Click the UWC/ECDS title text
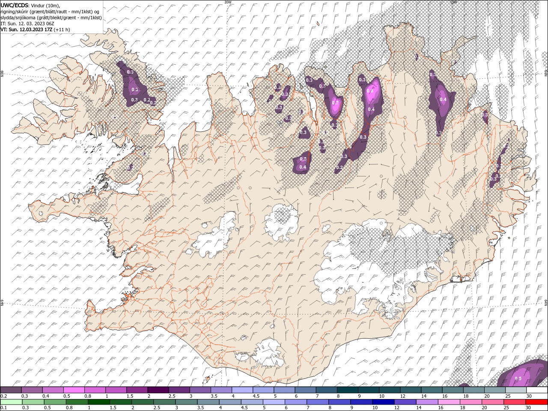Image resolution: width=548 pixels, height=411 pixels. click(x=15, y=5)
